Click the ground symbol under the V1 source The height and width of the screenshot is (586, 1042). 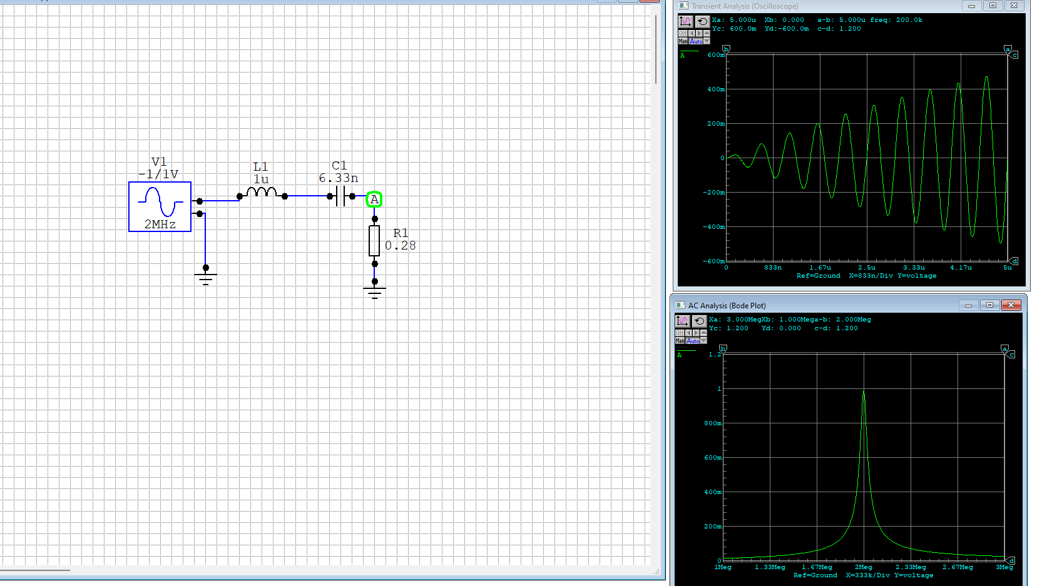point(206,276)
